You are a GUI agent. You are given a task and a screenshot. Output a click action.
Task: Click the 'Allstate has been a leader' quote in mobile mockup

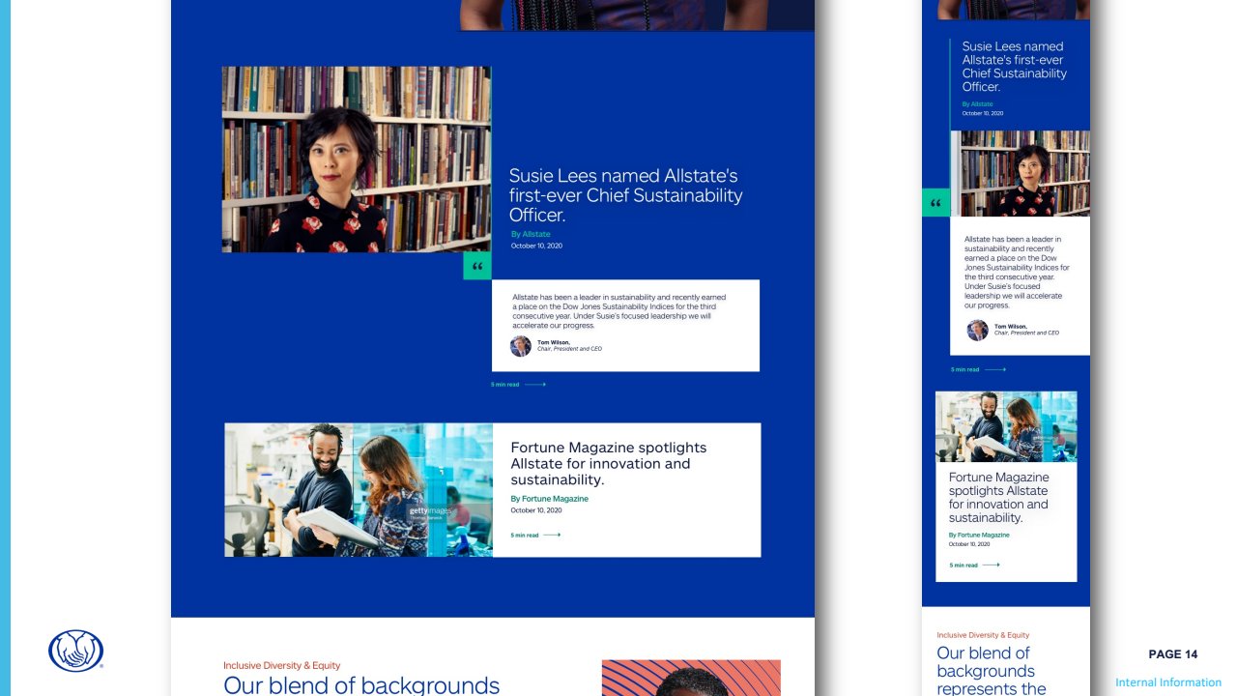pyautogui.click(x=1017, y=272)
